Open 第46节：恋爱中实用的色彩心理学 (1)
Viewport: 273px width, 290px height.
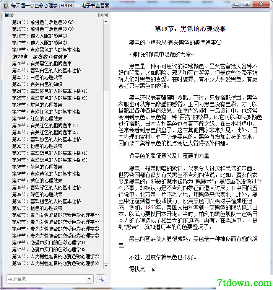coord(50,243)
